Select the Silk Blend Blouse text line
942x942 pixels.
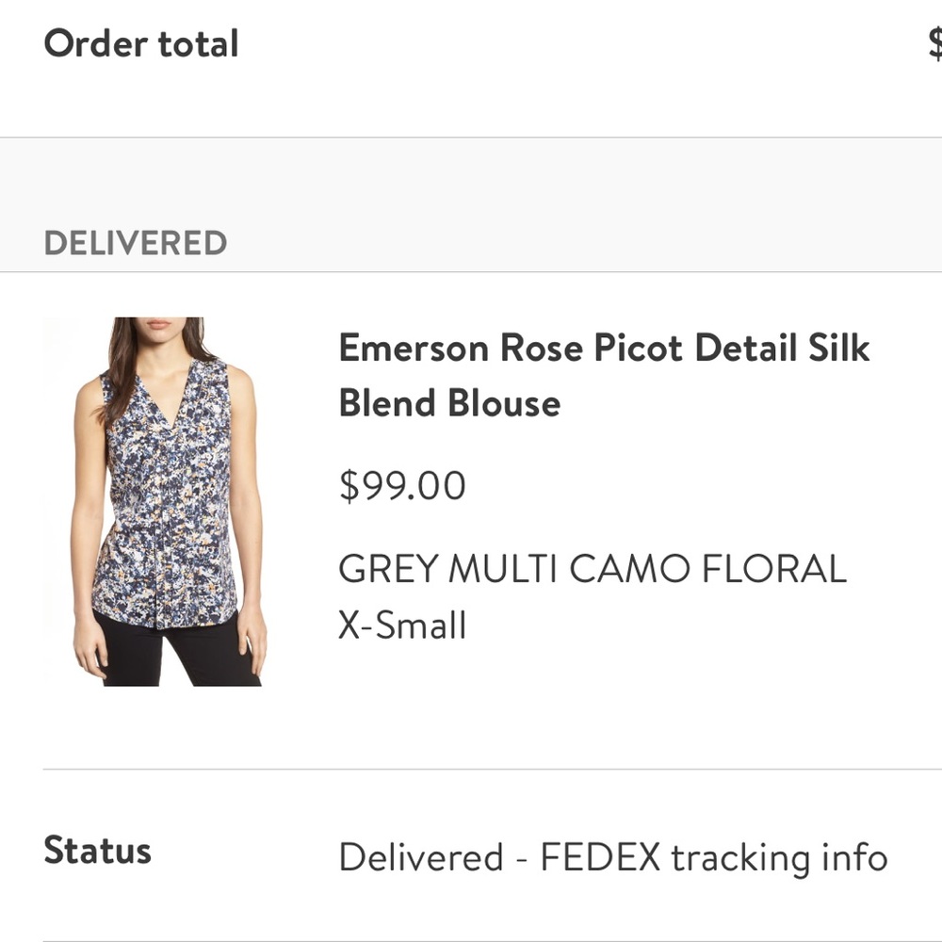coord(448,403)
